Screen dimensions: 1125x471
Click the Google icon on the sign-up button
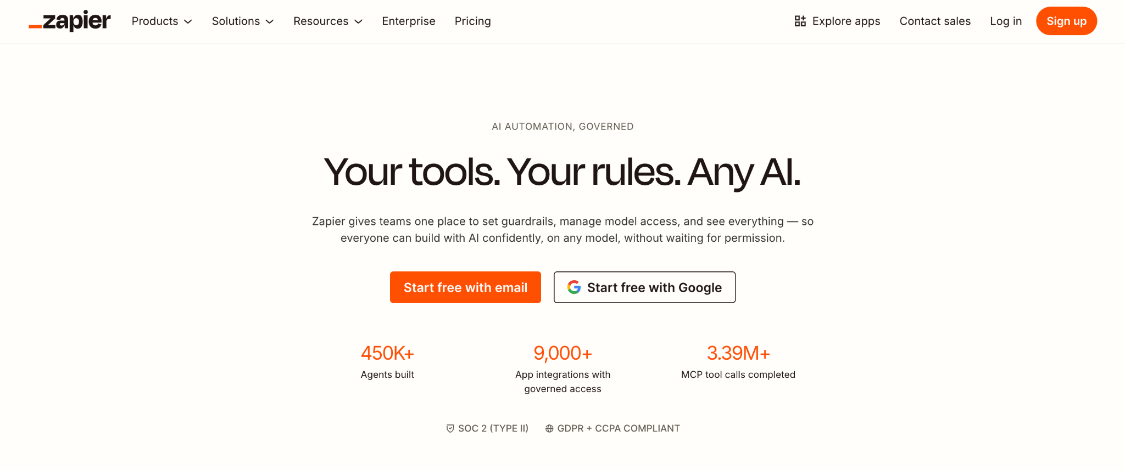573,287
